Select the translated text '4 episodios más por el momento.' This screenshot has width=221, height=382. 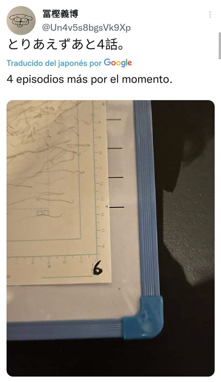pyautogui.click(x=90, y=80)
